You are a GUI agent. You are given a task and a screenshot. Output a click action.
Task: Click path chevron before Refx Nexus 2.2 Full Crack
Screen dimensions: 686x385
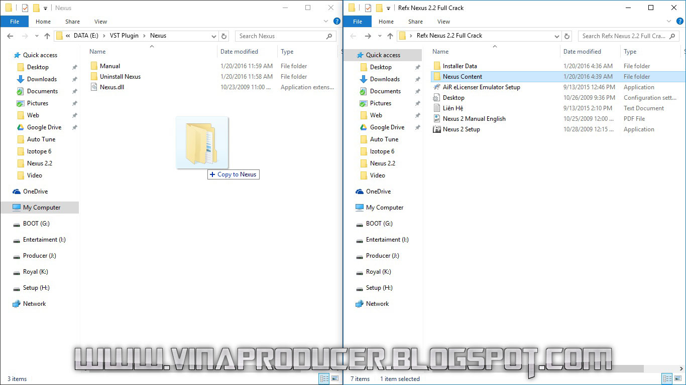[411, 36]
